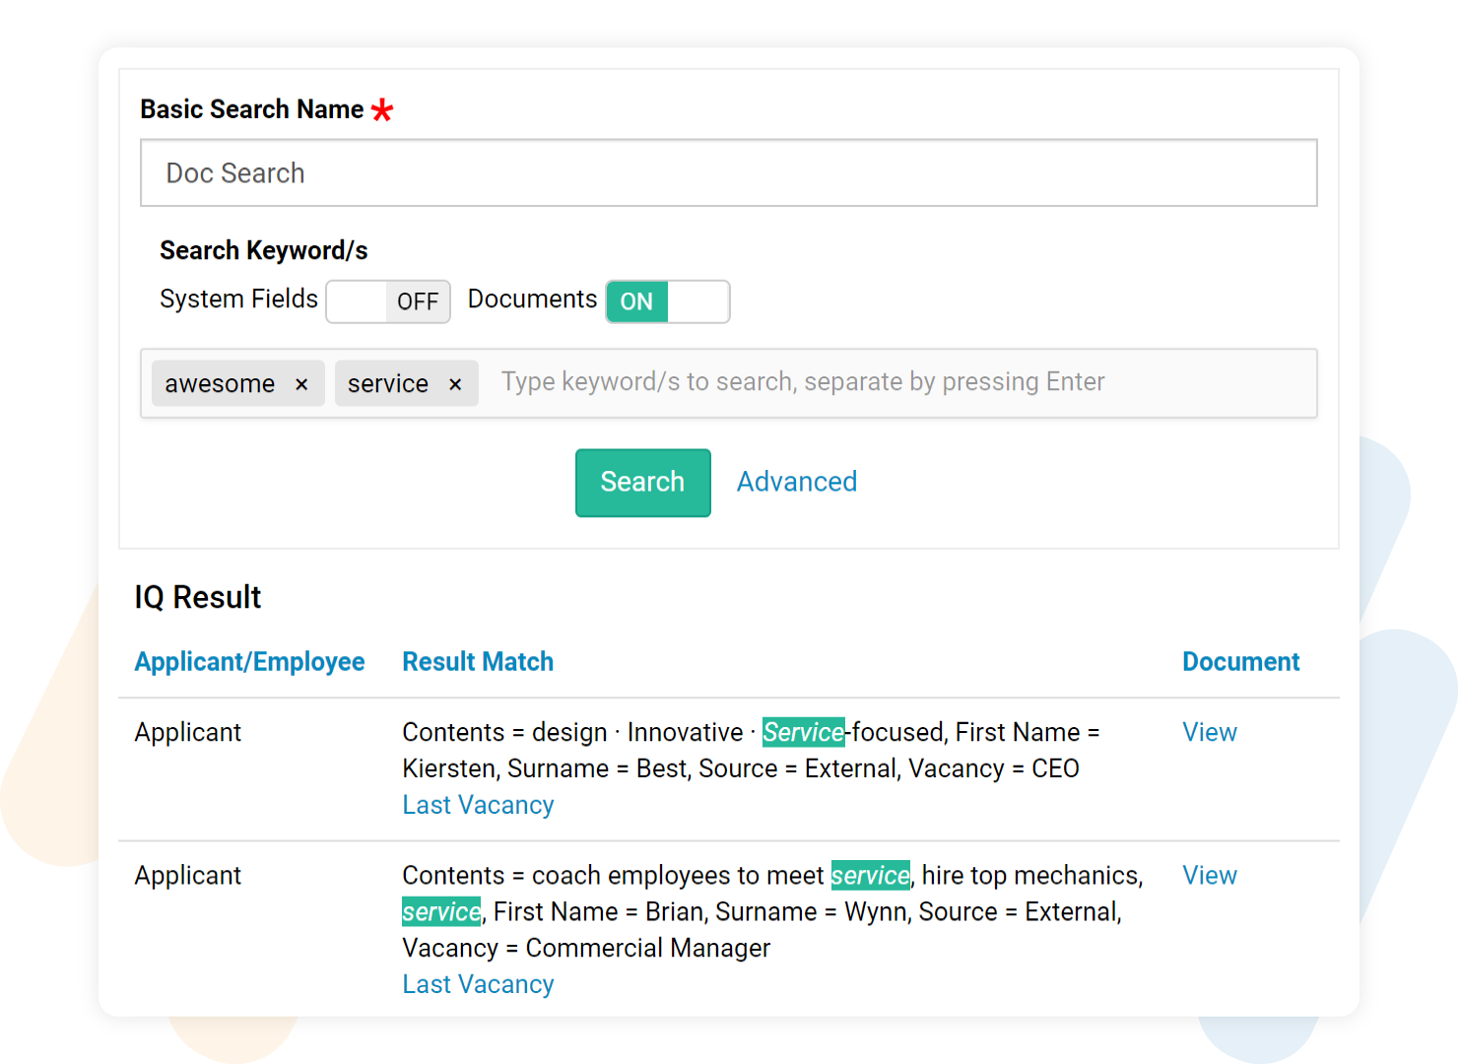The height and width of the screenshot is (1064, 1459).
Task: Click the Result Match column header
Action: coord(477,661)
